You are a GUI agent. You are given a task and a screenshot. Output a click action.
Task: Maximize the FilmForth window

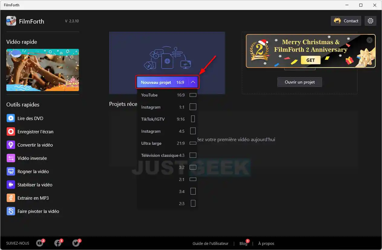click(x=361, y=5)
